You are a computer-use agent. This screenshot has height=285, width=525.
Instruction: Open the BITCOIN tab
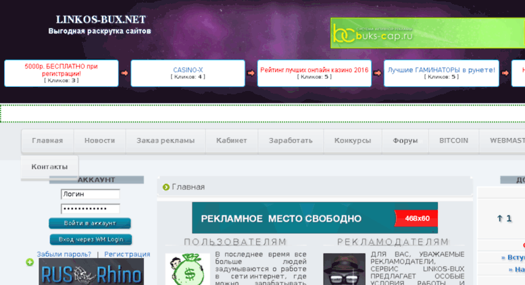(x=453, y=141)
